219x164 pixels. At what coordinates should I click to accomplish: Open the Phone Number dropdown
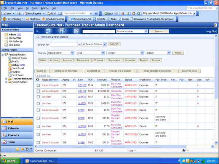[x=146, y=31]
